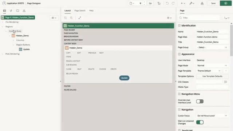Image resolution: width=233 pixels, height=131 pixels.
Task: Collapse Regions tree node
Action: click(3, 27)
